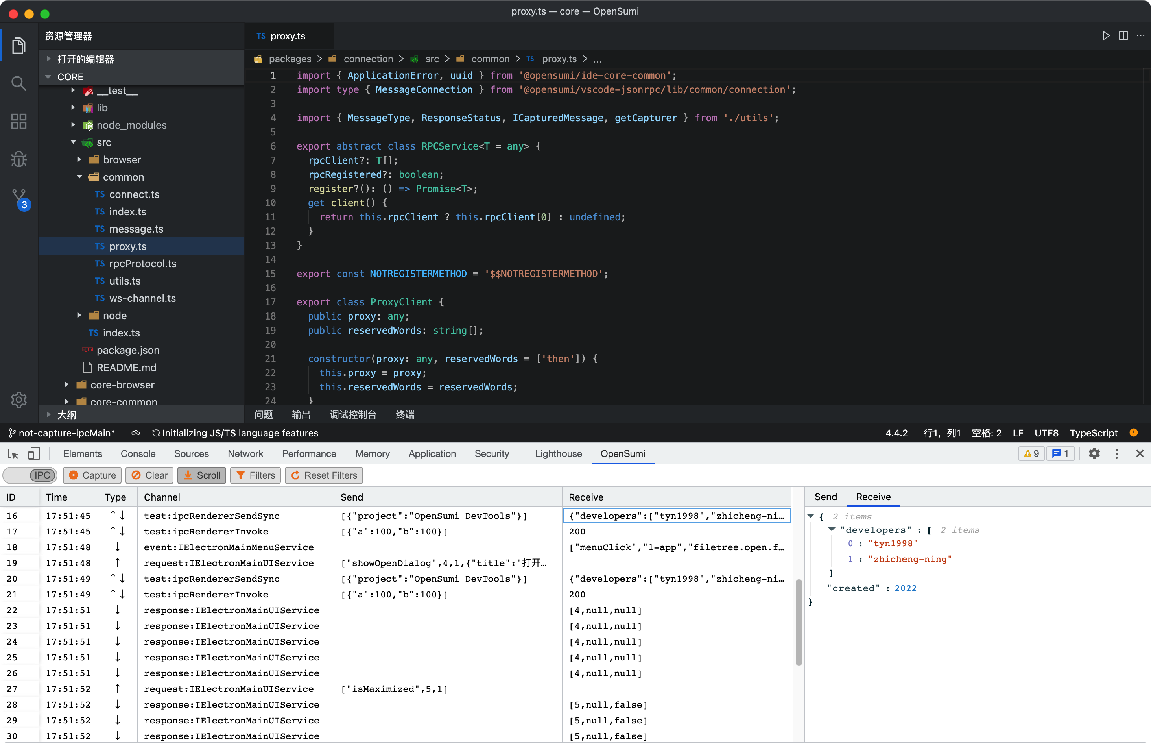Click the Clear button
Image resolution: width=1151 pixels, height=743 pixels.
150,475
